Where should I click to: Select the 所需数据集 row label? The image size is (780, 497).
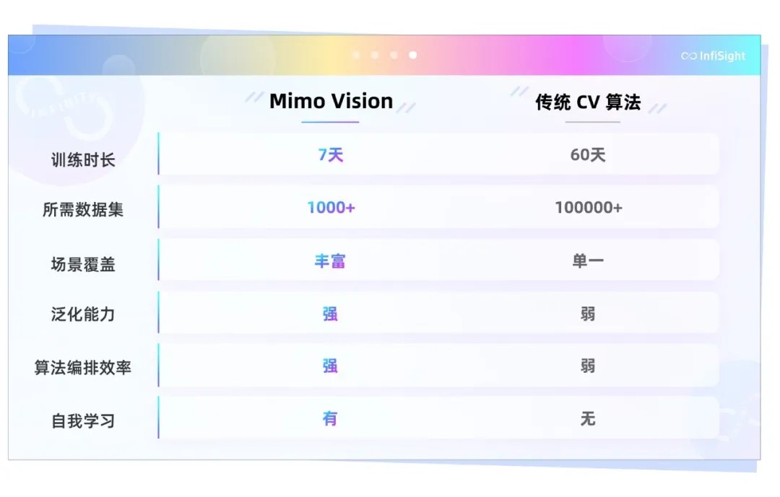tap(83, 210)
